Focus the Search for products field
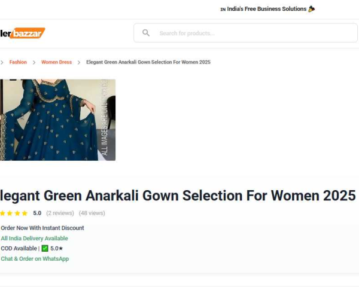Image resolution: width=359 pixels, height=287 pixels. coord(245,33)
